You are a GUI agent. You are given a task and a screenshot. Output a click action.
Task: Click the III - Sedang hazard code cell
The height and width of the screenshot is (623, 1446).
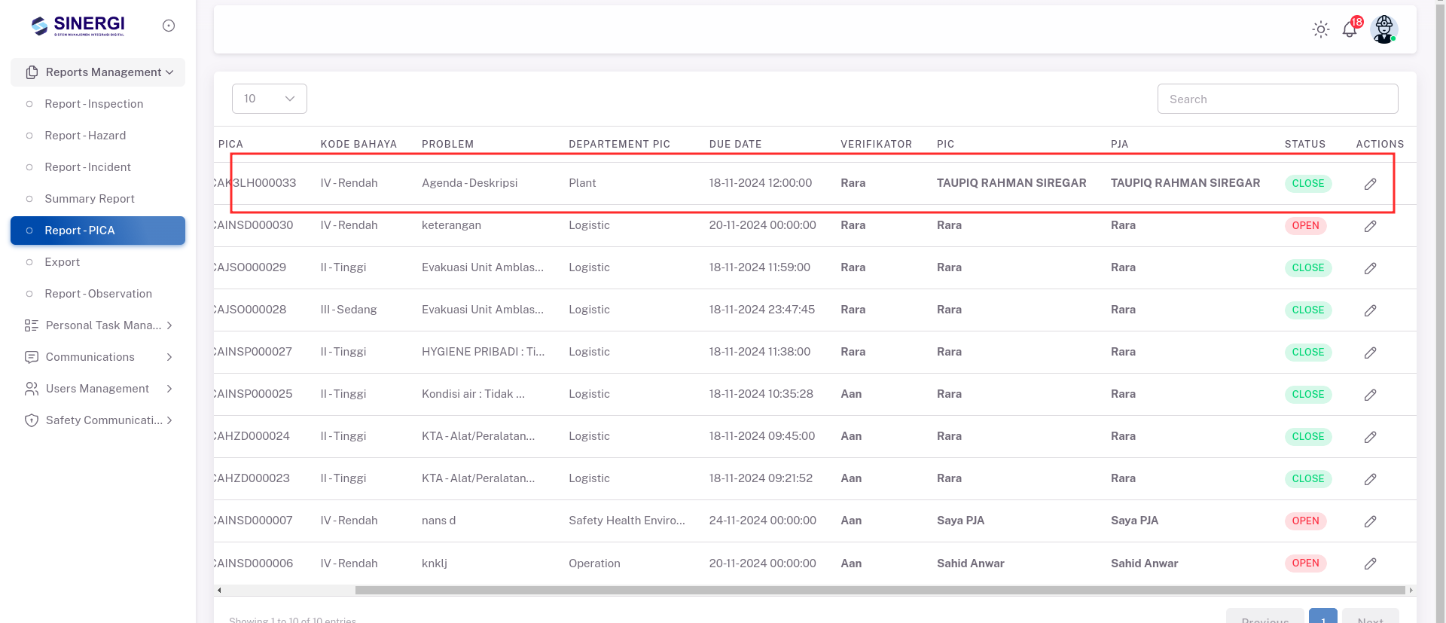click(349, 310)
